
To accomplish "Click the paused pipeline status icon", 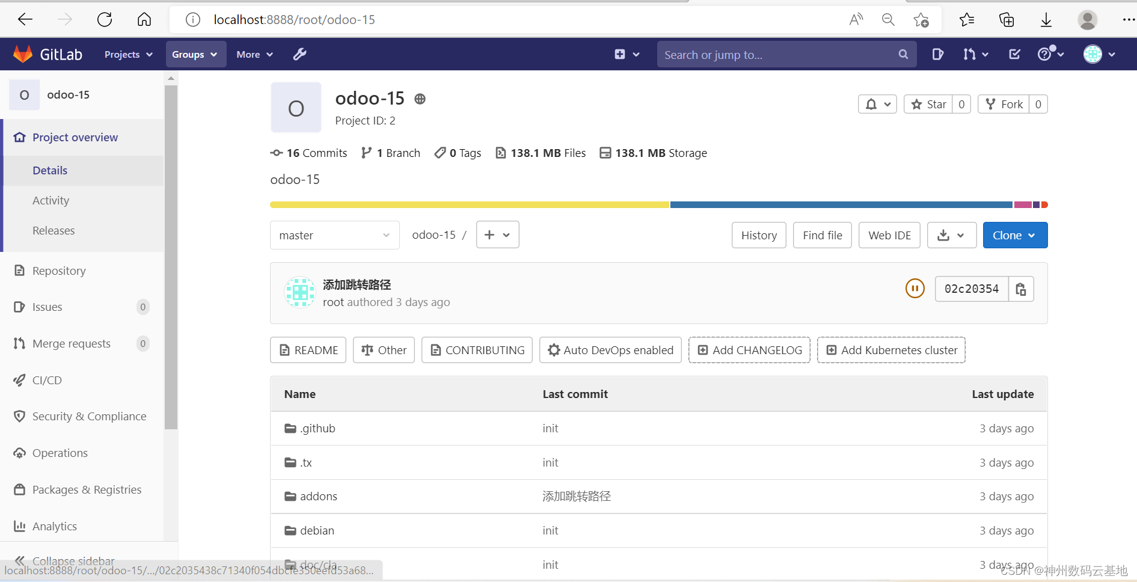I will click(x=915, y=289).
